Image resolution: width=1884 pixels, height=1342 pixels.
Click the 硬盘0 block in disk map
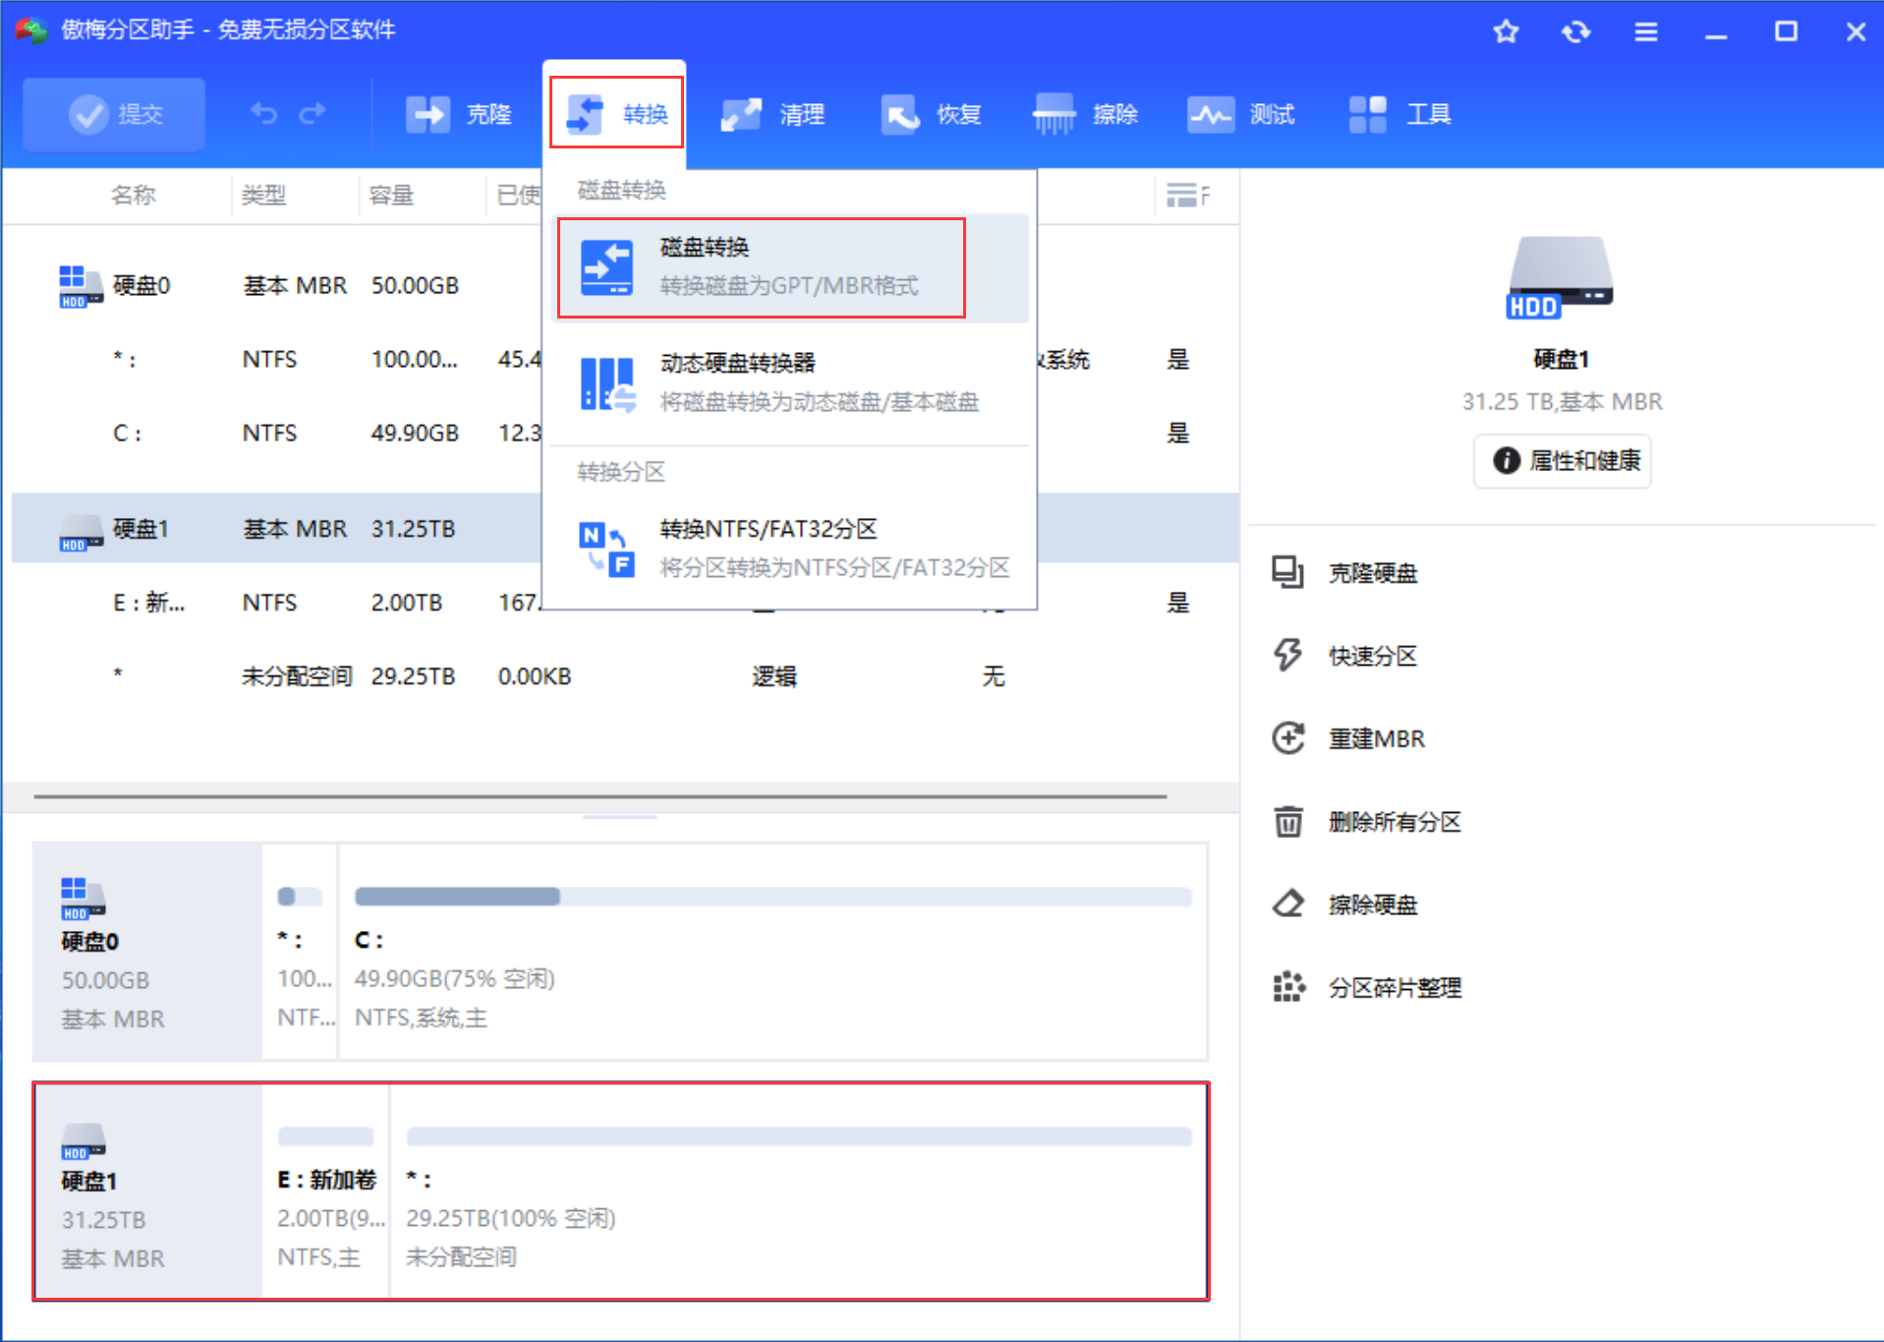click(x=147, y=951)
